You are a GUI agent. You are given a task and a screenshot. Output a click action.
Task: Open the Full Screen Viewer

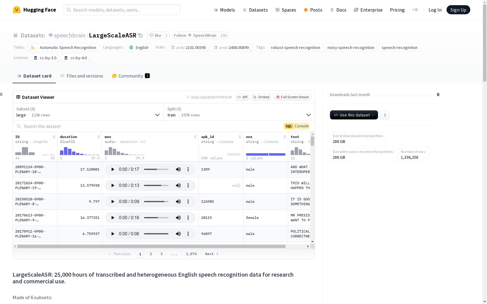point(293,97)
